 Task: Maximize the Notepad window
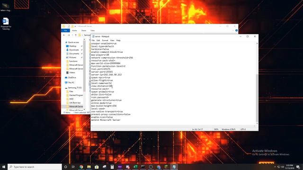(x=248, y=36)
